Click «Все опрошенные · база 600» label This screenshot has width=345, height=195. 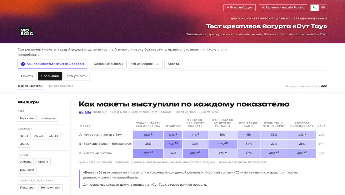click(306, 86)
